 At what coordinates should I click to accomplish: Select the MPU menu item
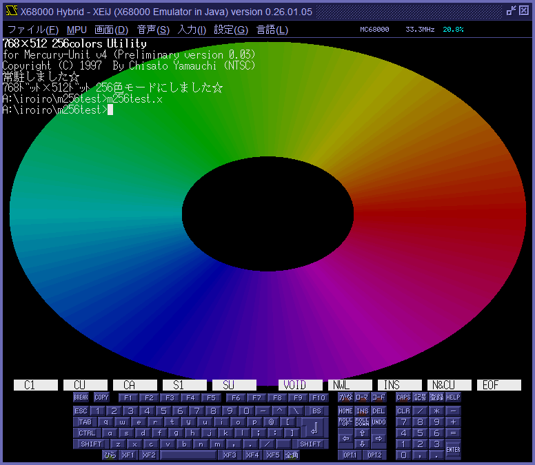77,30
